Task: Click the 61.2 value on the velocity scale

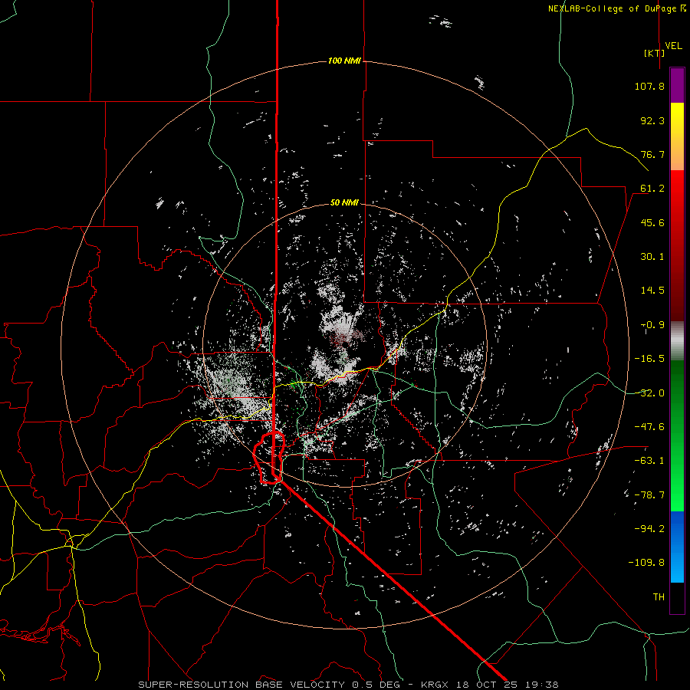Action: tap(652, 189)
